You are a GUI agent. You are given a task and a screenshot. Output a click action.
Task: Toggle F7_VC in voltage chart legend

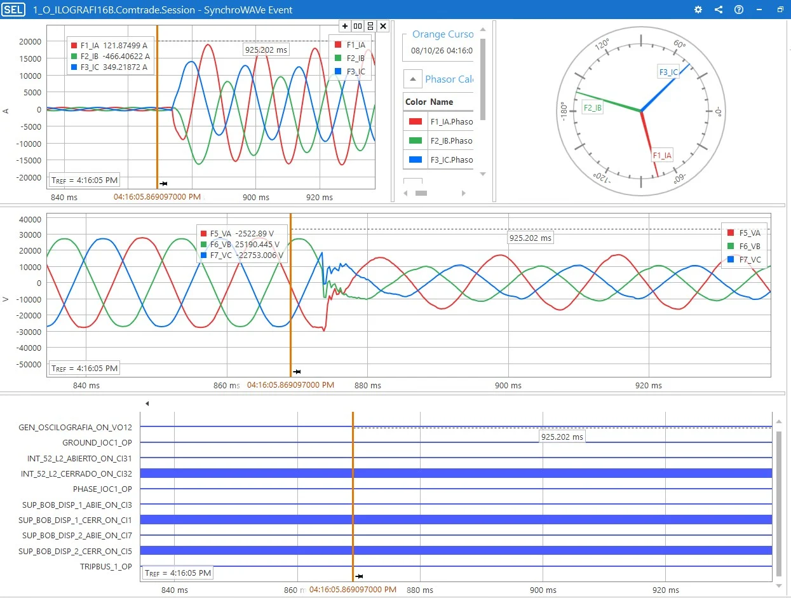pos(743,260)
